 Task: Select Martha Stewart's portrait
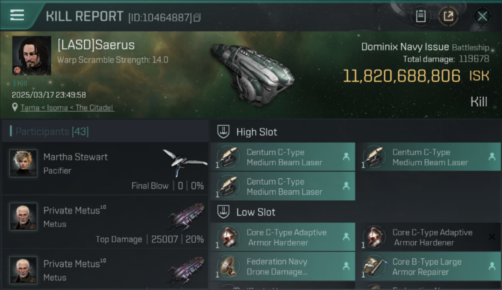tap(23, 163)
